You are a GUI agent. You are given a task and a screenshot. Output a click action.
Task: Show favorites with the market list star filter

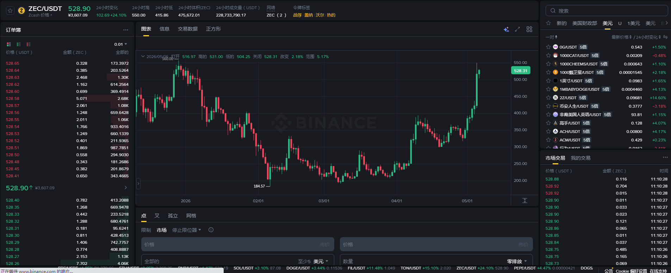click(x=548, y=23)
